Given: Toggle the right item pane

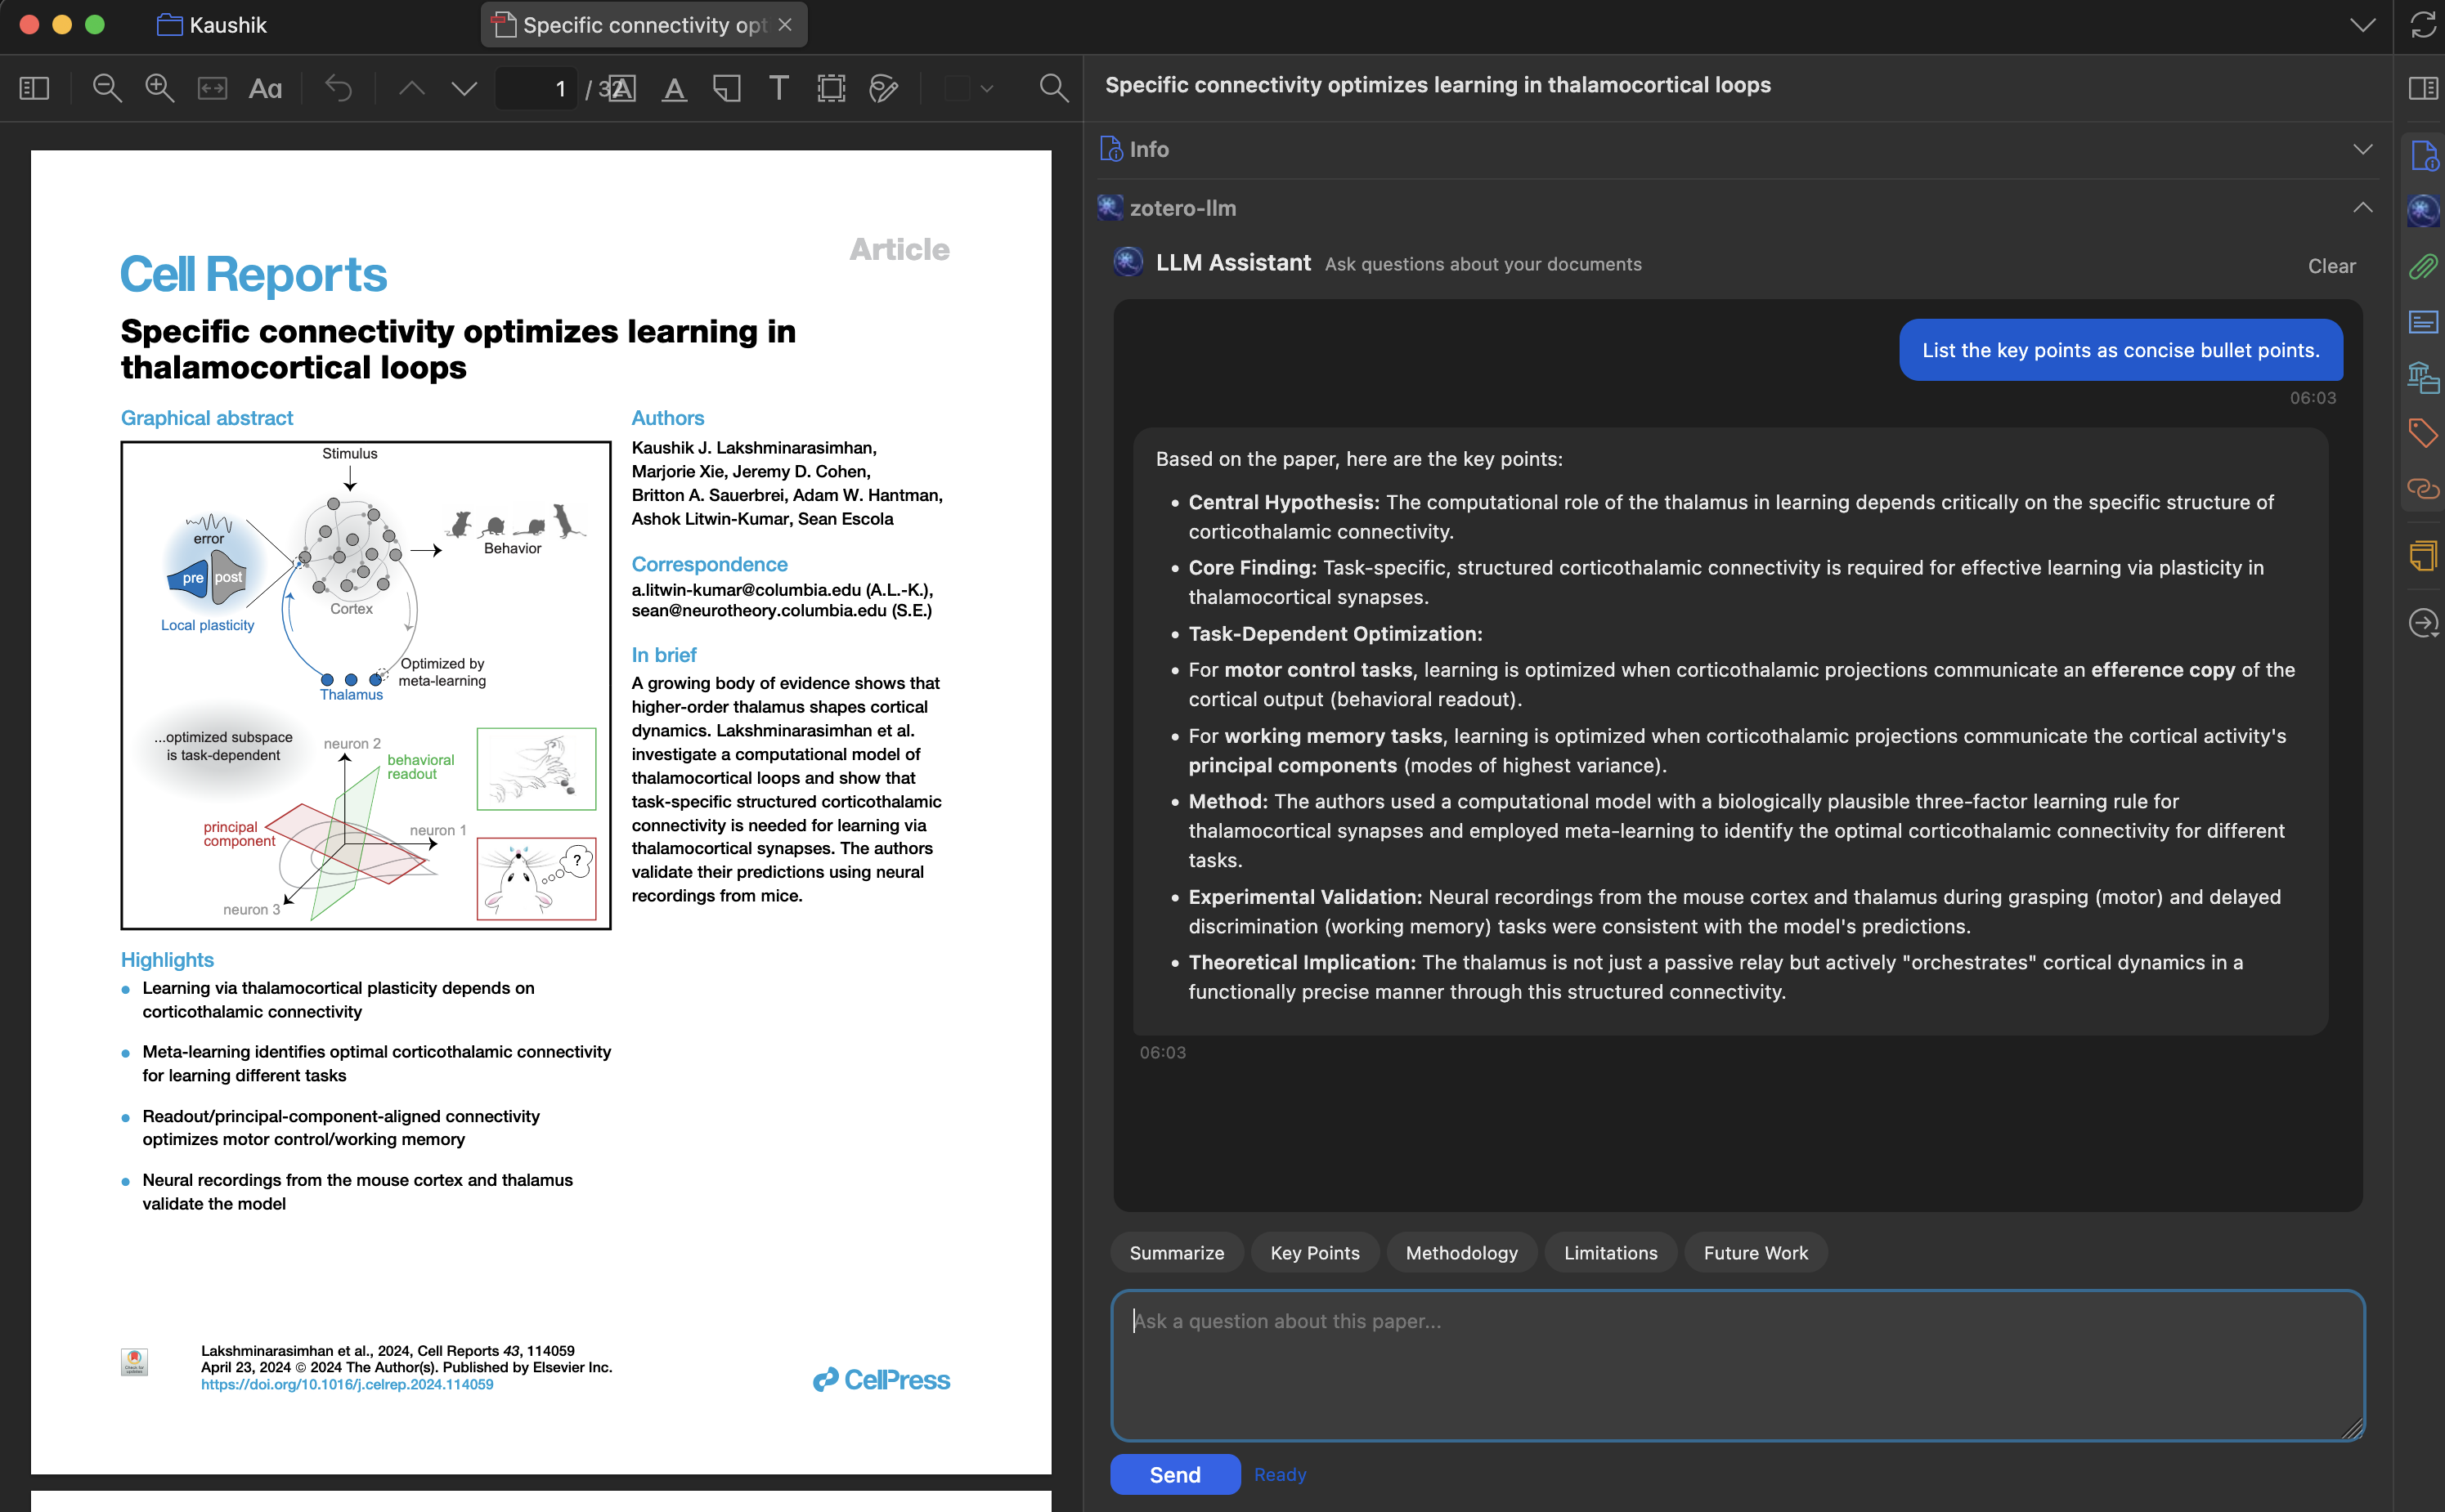Looking at the screenshot, I should tap(2422, 89).
